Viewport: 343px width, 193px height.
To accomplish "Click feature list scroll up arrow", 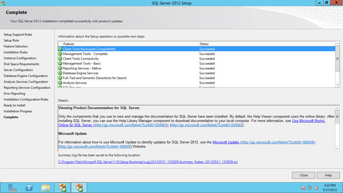I will click(x=337, y=43).
